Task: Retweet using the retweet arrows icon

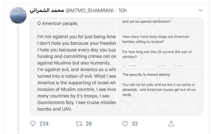Action: 79,123
